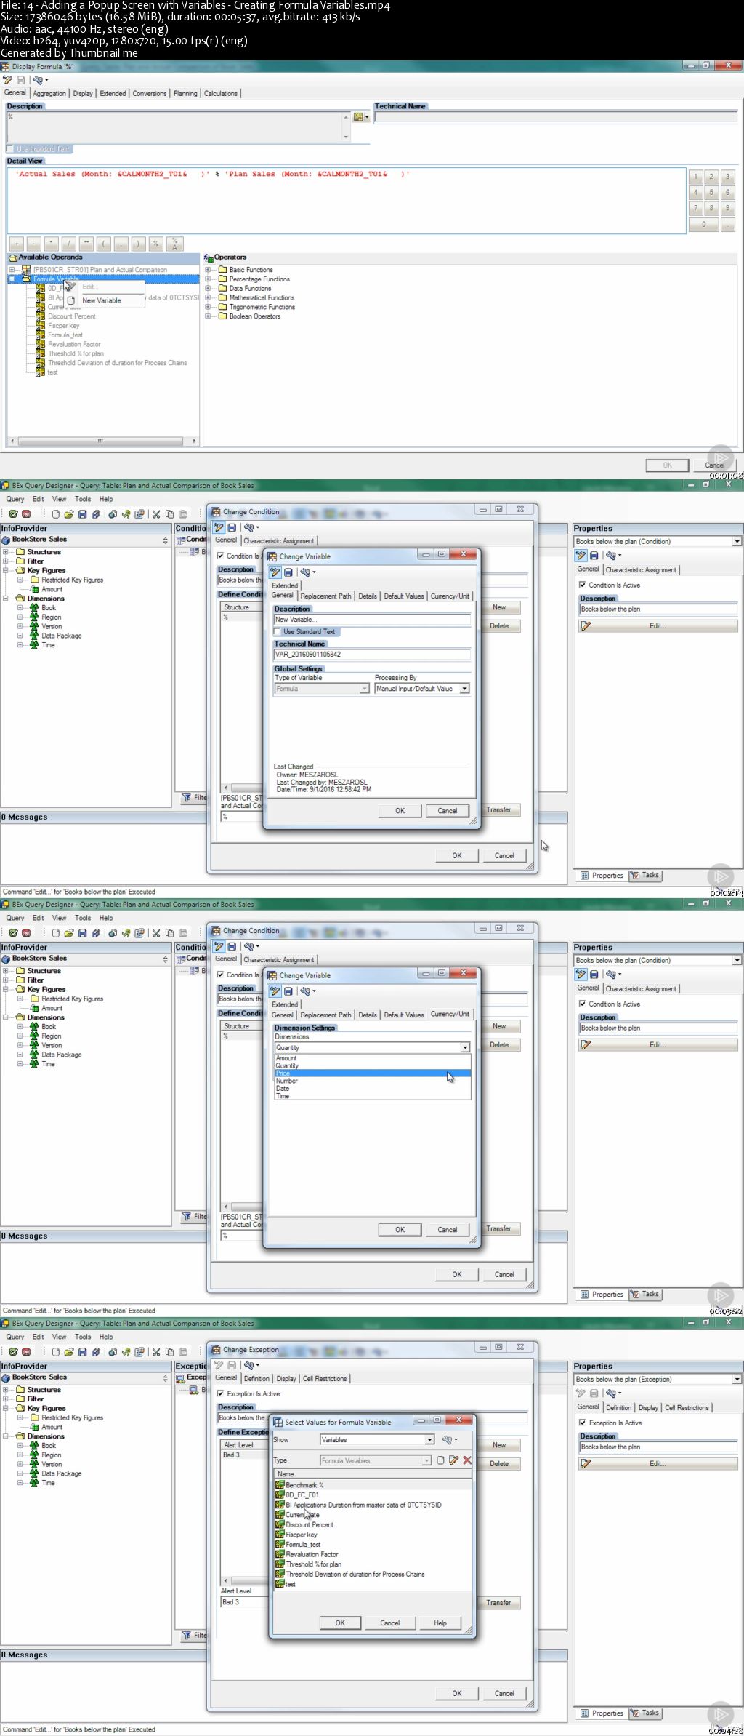Toggle Exception Is Active checkbox in Change Exception dialog
The image size is (744, 1736).
[221, 1393]
